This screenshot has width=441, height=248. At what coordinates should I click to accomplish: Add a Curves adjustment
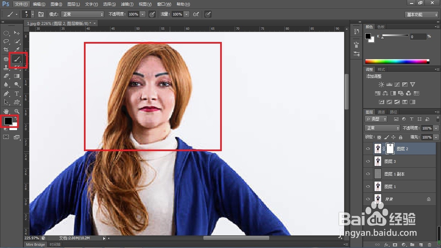point(397,84)
